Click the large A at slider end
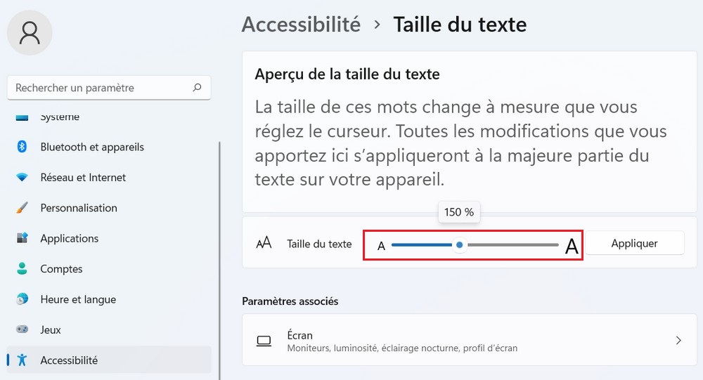The image size is (703, 380). tap(572, 247)
